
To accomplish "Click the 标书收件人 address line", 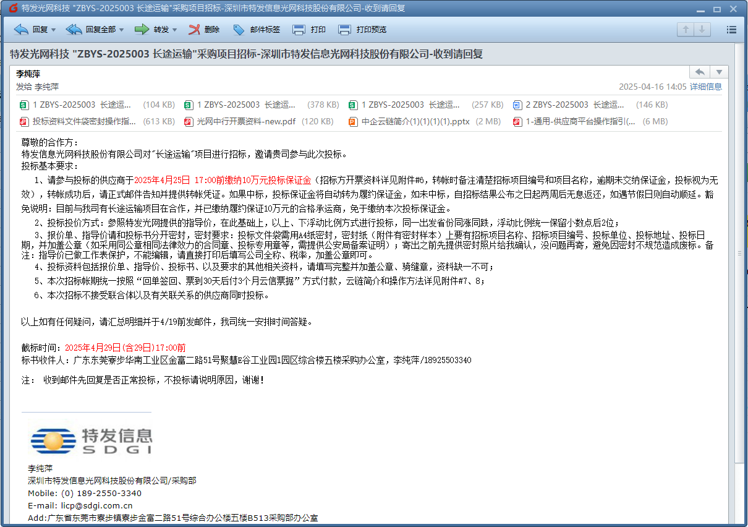I will (246, 360).
